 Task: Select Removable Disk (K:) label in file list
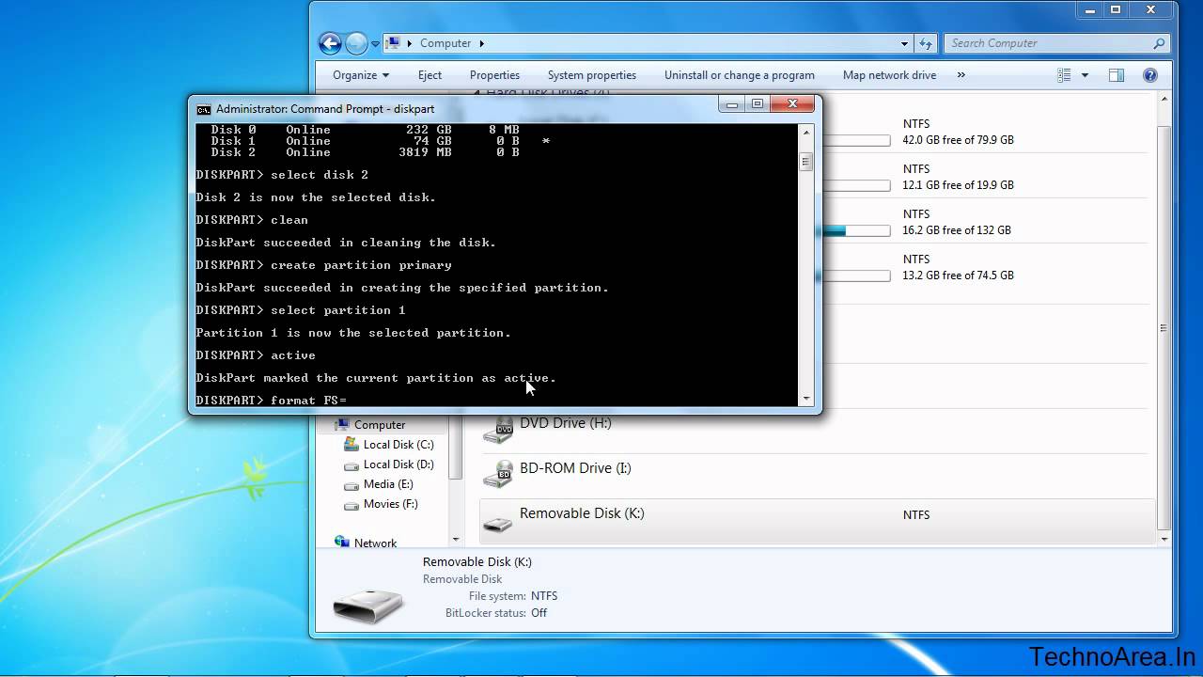pos(582,513)
